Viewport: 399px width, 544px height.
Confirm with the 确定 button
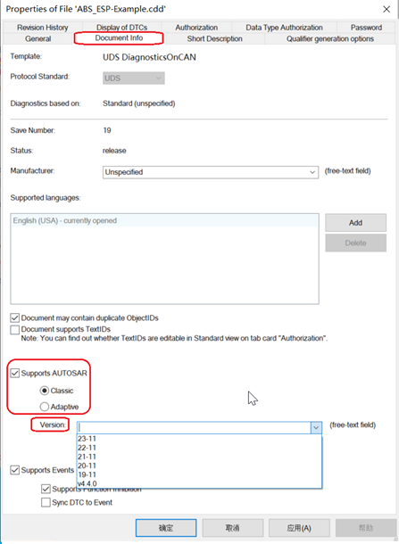[x=166, y=528]
